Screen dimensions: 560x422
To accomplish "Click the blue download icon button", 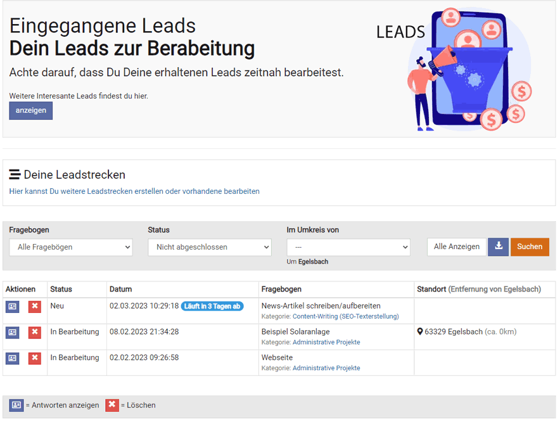I will pos(499,246).
